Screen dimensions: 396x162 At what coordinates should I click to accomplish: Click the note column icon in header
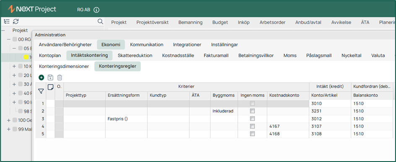(x=50, y=87)
